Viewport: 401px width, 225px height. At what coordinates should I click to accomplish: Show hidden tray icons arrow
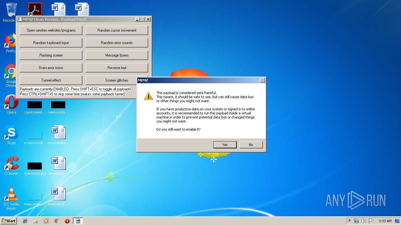pos(349,221)
